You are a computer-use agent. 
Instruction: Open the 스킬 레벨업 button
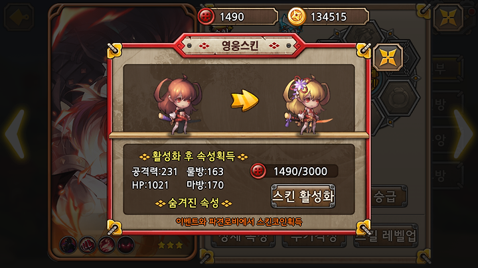tap(386, 236)
